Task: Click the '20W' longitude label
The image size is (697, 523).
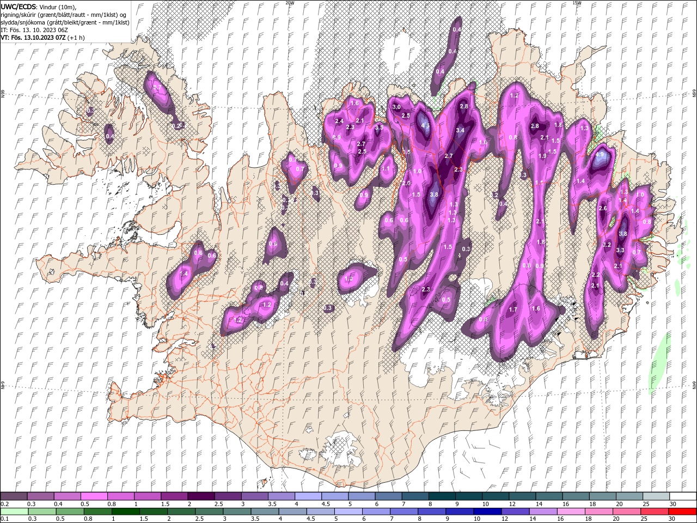Action: (x=289, y=2)
